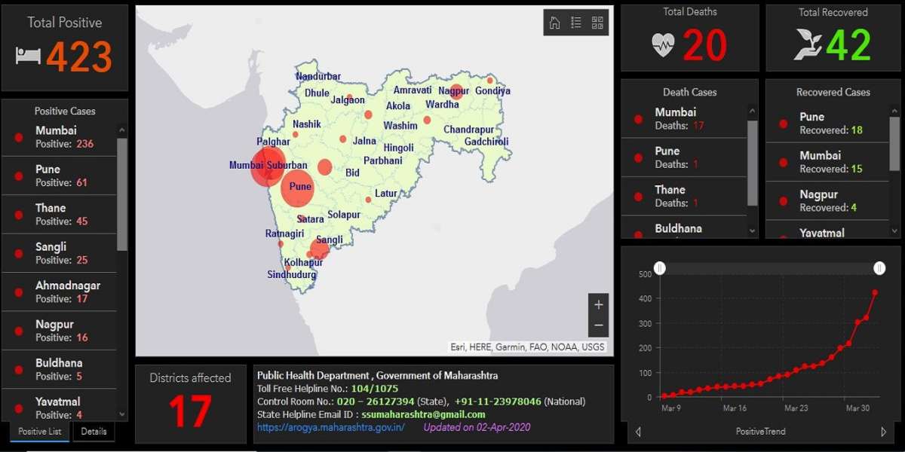
Task: Open the arogya.maharashtra.gov.in link
Action: (x=331, y=427)
